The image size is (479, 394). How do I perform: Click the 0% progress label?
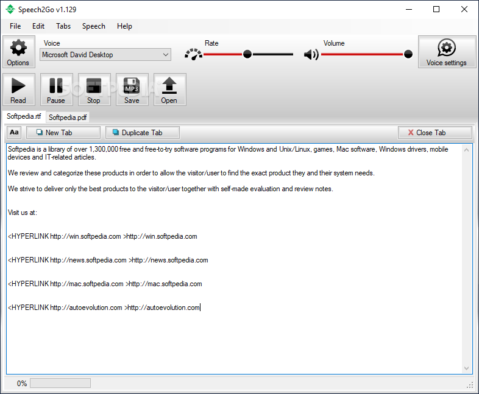click(22, 383)
